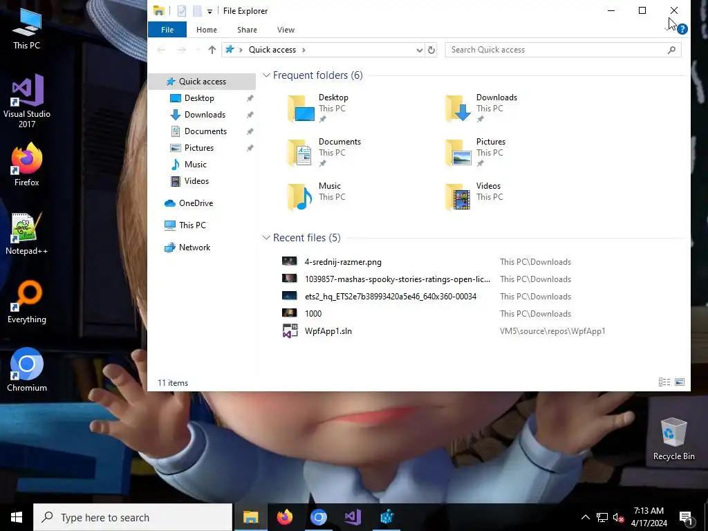The width and height of the screenshot is (708, 531).
Task: Switch to Details view layout button
Action: (x=664, y=382)
